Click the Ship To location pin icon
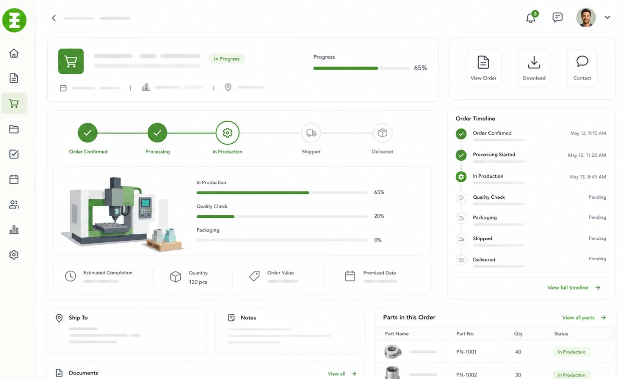This screenshot has height=379, width=639. (59, 318)
